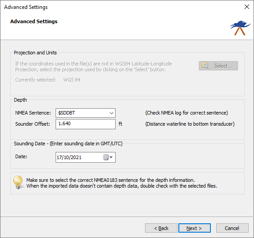Click the ship logo in header
This screenshot has height=238, width=254.
tap(240, 28)
